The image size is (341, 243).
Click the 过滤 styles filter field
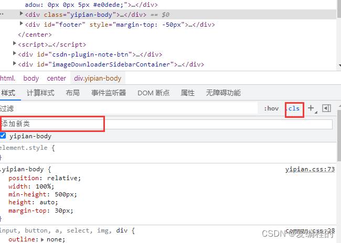[129, 108]
